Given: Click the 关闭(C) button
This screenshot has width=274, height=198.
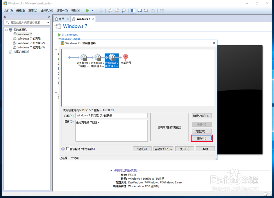Looking at the screenshot, I should coord(184,149).
